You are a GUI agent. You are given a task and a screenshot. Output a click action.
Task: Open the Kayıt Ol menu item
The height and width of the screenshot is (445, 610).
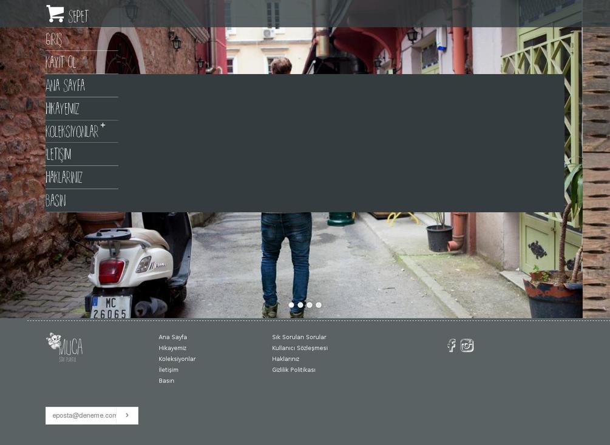(61, 62)
